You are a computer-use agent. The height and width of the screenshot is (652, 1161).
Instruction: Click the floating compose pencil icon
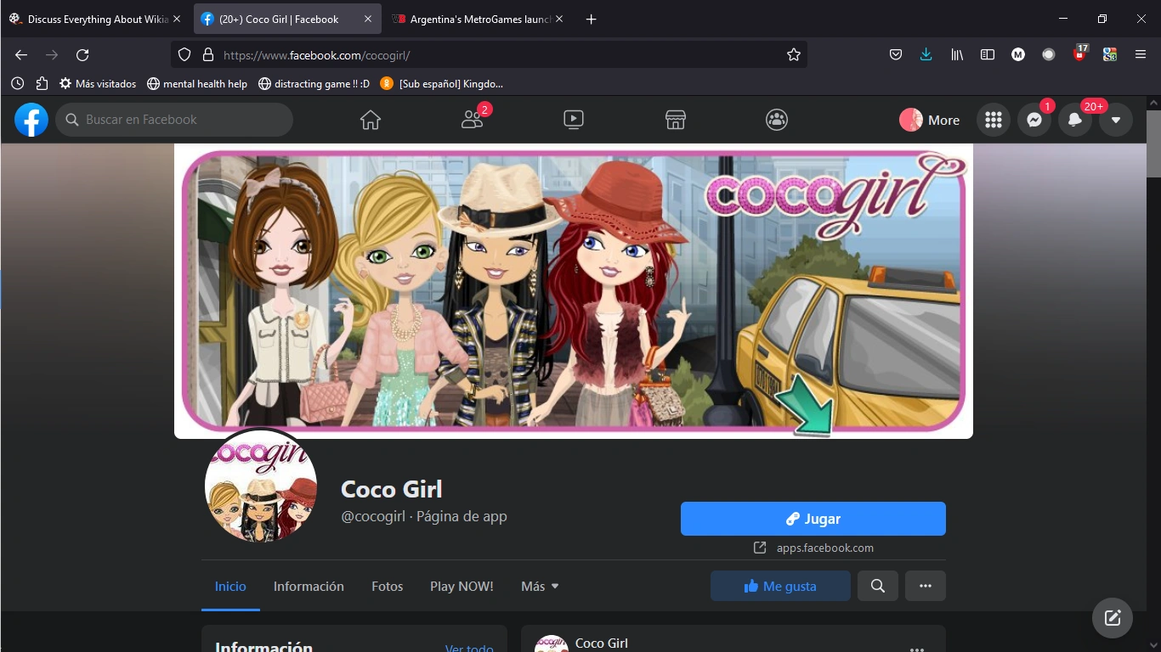[1112, 617]
